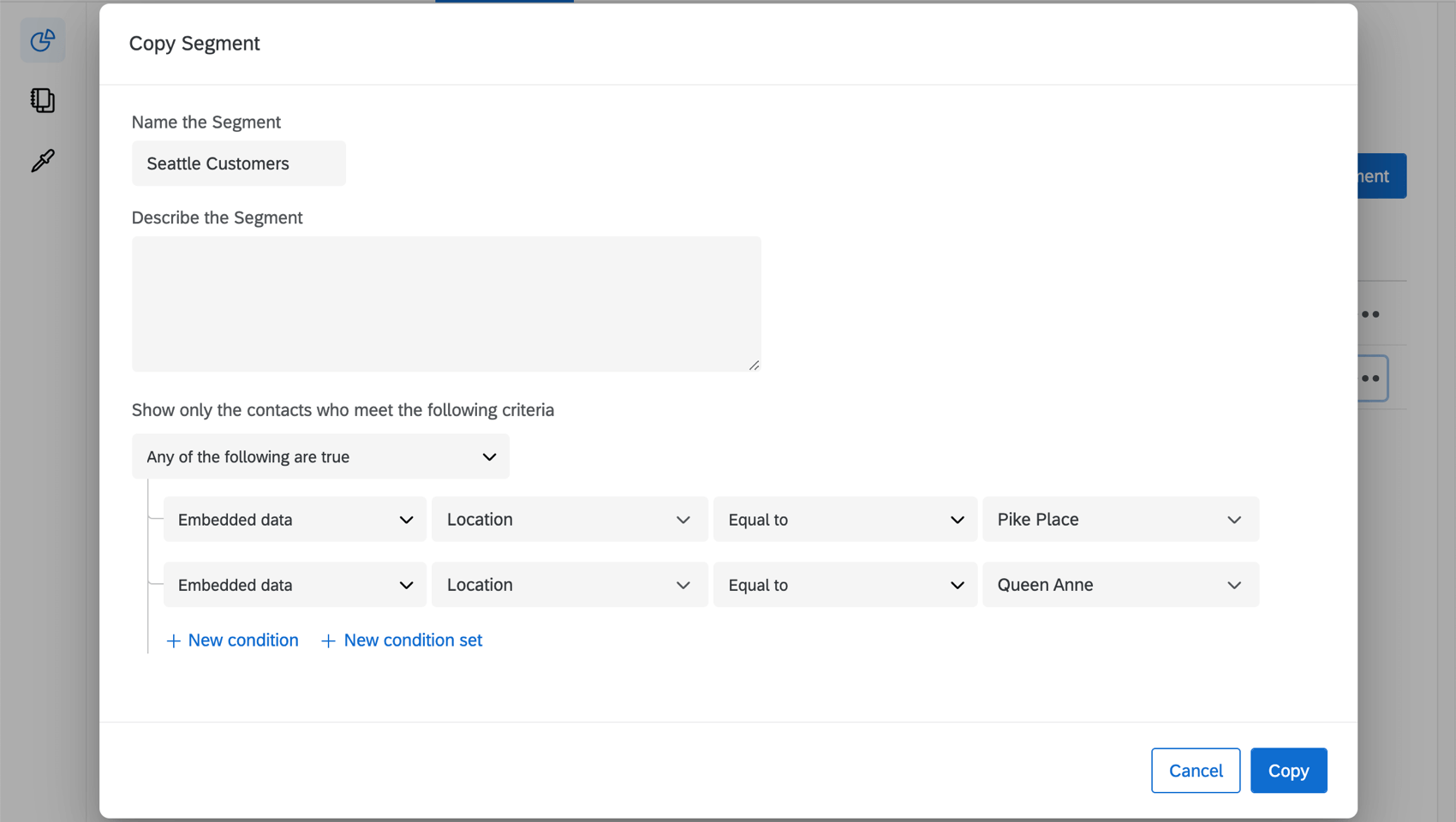
Task: Click the plus icon beside New condition
Action: click(173, 641)
